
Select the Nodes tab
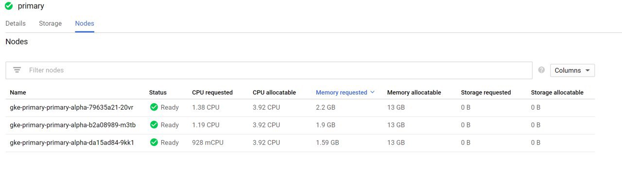pos(85,23)
